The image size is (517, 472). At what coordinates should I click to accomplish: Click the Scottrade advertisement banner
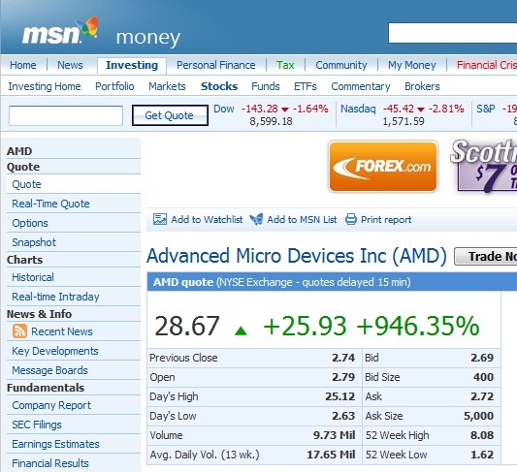(x=484, y=167)
